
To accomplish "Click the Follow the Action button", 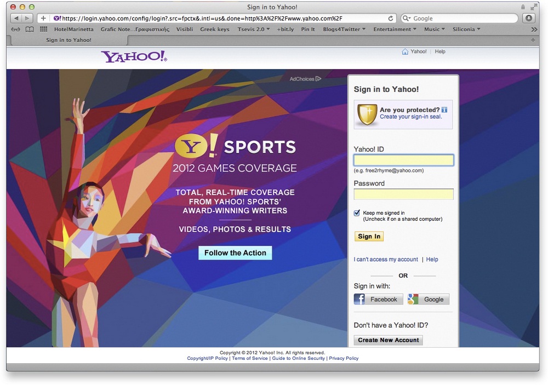I will (x=235, y=253).
